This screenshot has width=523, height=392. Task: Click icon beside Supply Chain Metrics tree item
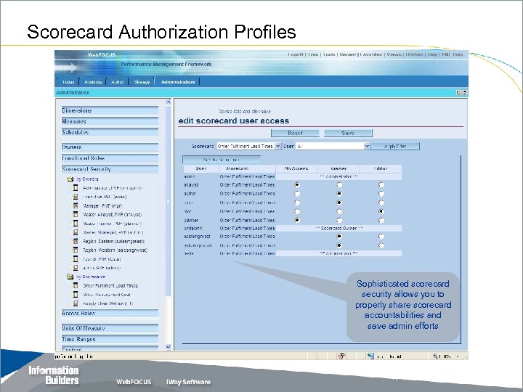[76, 303]
